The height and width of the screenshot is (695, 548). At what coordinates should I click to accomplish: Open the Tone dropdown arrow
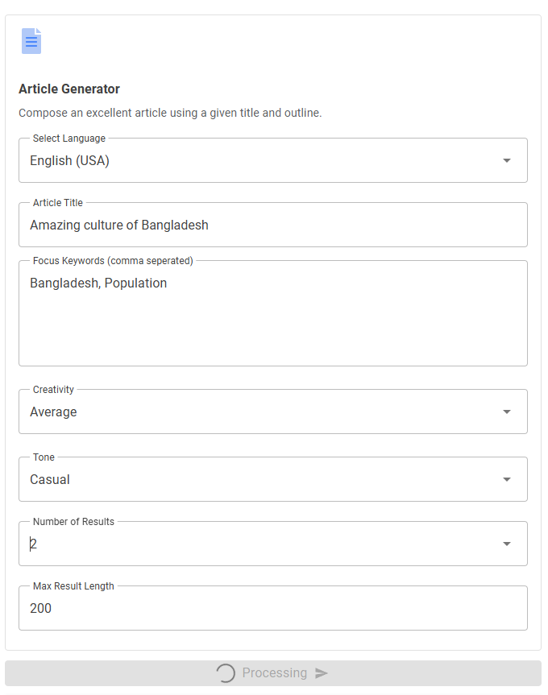pos(506,479)
